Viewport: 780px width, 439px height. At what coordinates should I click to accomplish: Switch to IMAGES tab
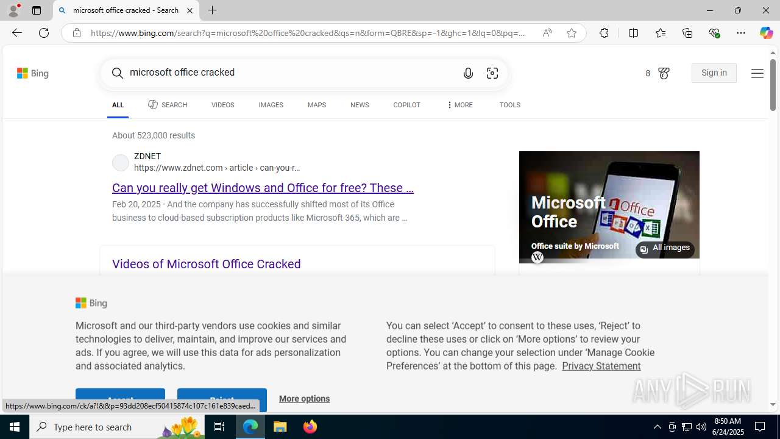point(271,105)
